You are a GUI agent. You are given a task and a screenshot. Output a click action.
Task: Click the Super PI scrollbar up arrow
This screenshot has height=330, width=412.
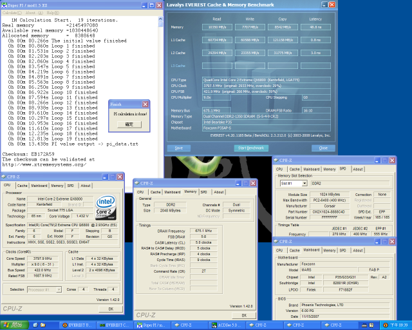point(160,19)
